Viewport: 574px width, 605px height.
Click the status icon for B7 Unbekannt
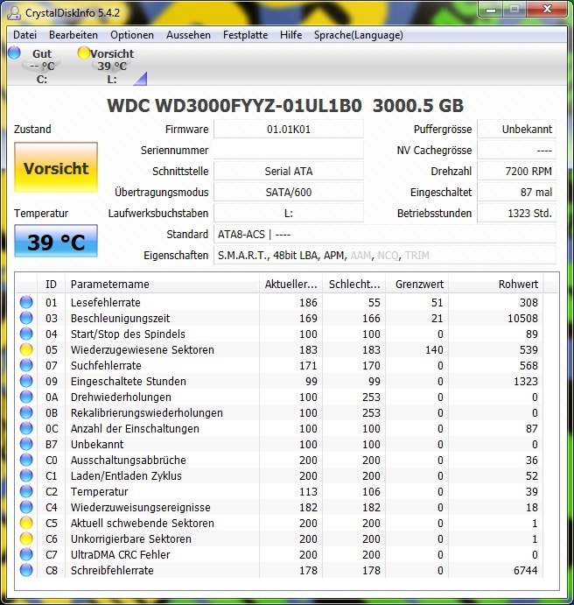point(26,444)
